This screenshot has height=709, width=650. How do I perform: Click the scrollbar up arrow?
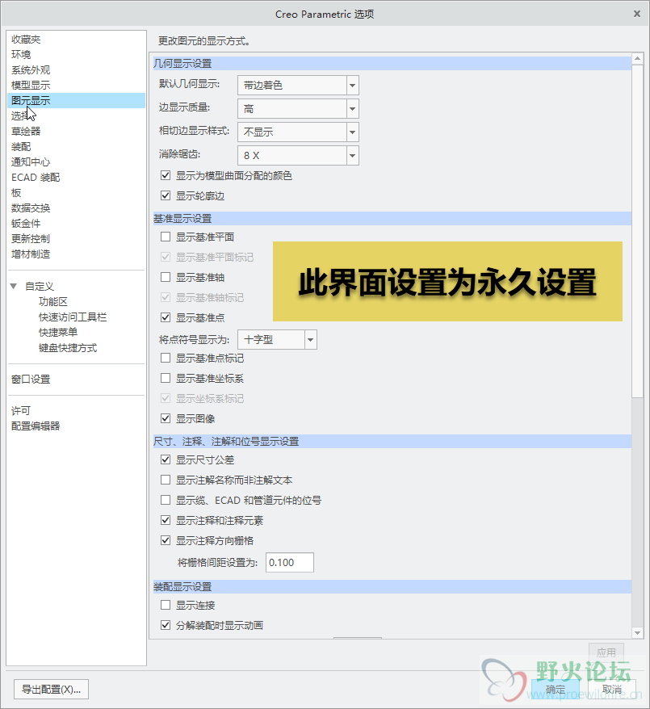point(637,58)
